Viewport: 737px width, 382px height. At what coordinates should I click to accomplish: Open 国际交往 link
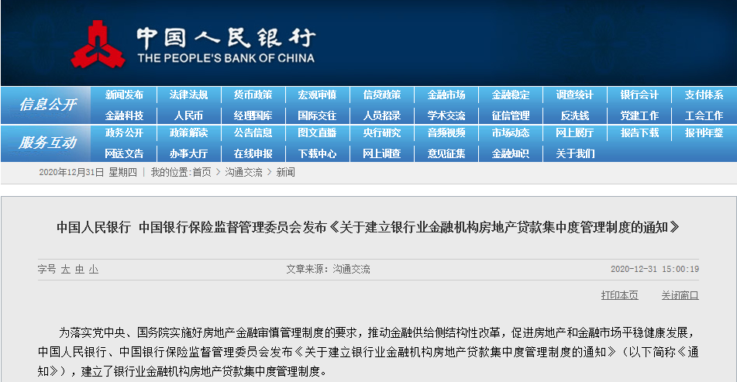(x=317, y=115)
